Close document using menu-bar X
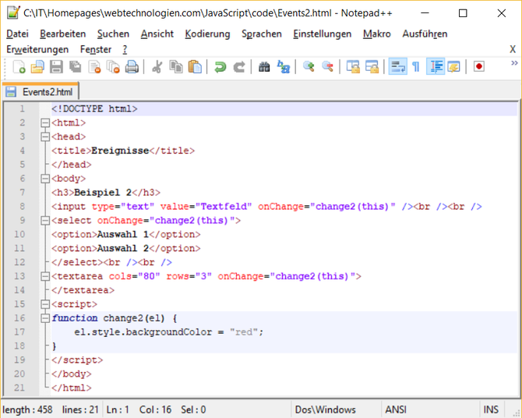 [x=513, y=49]
